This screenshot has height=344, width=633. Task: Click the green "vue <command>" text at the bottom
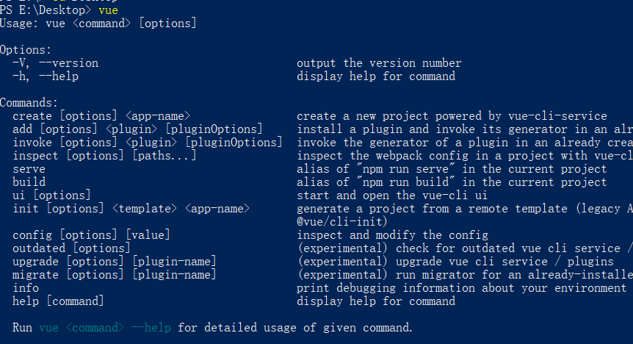coord(82,328)
